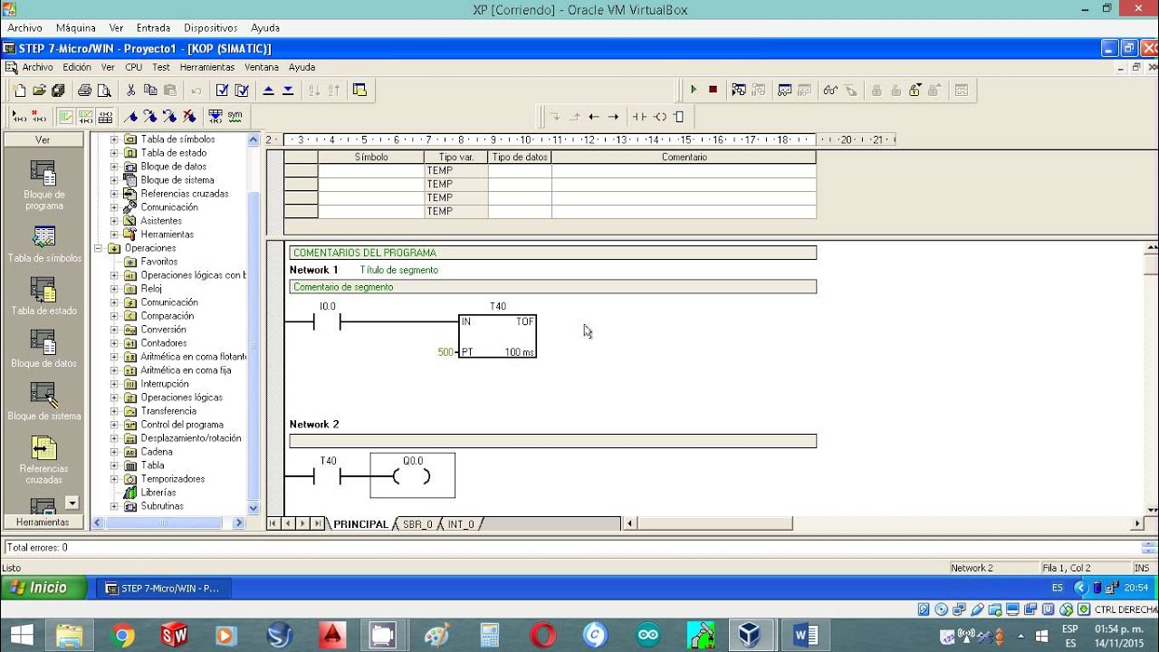Select the STEP 7-Micro/WIN taskbar button

coord(164,589)
